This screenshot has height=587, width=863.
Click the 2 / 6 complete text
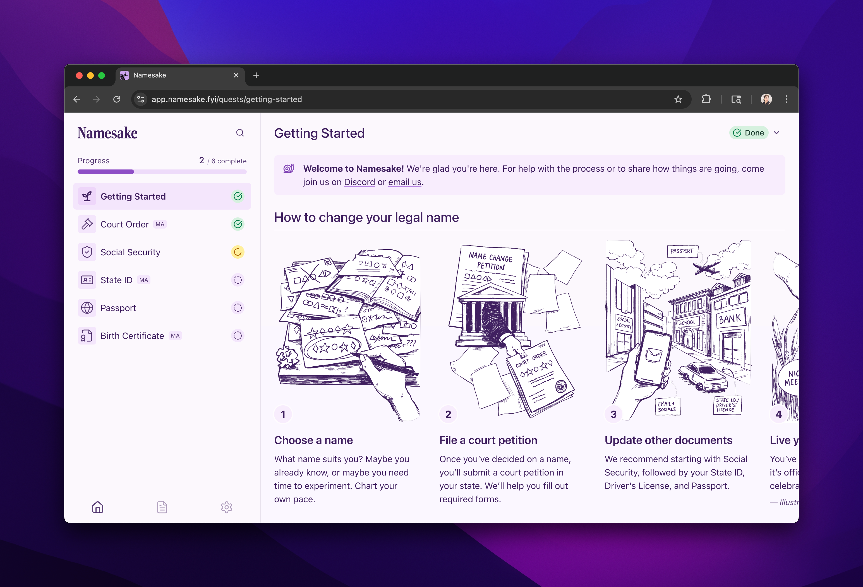click(223, 161)
